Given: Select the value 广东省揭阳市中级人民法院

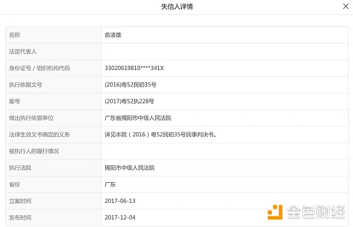Looking at the screenshot, I should [x=138, y=118].
